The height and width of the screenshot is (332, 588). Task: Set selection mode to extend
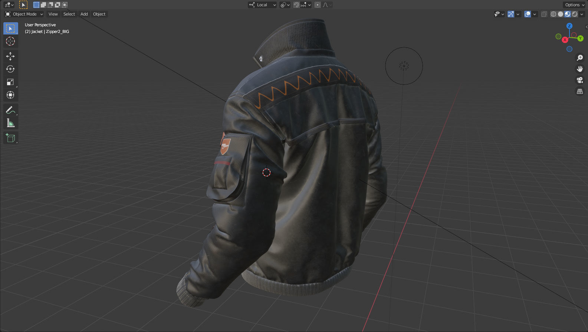[x=43, y=5]
